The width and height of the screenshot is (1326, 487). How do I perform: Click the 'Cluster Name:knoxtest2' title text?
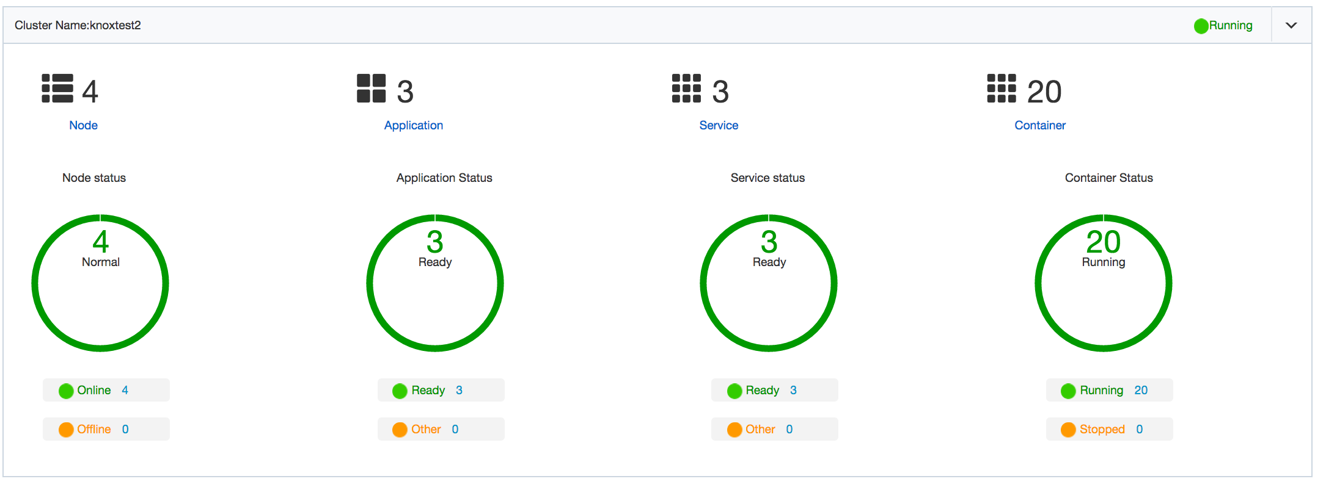tap(78, 25)
